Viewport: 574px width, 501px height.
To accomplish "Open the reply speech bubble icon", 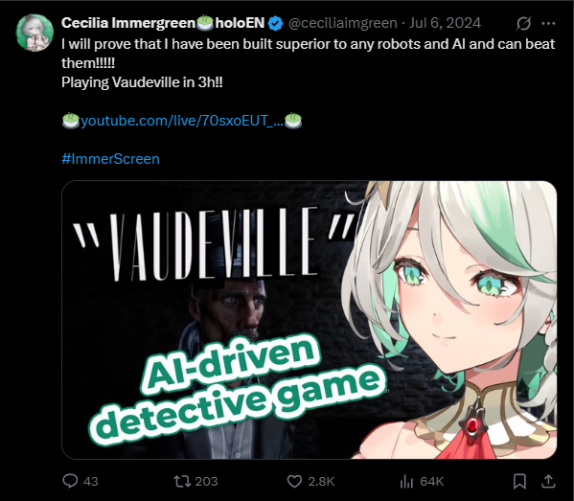I will (70, 481).
